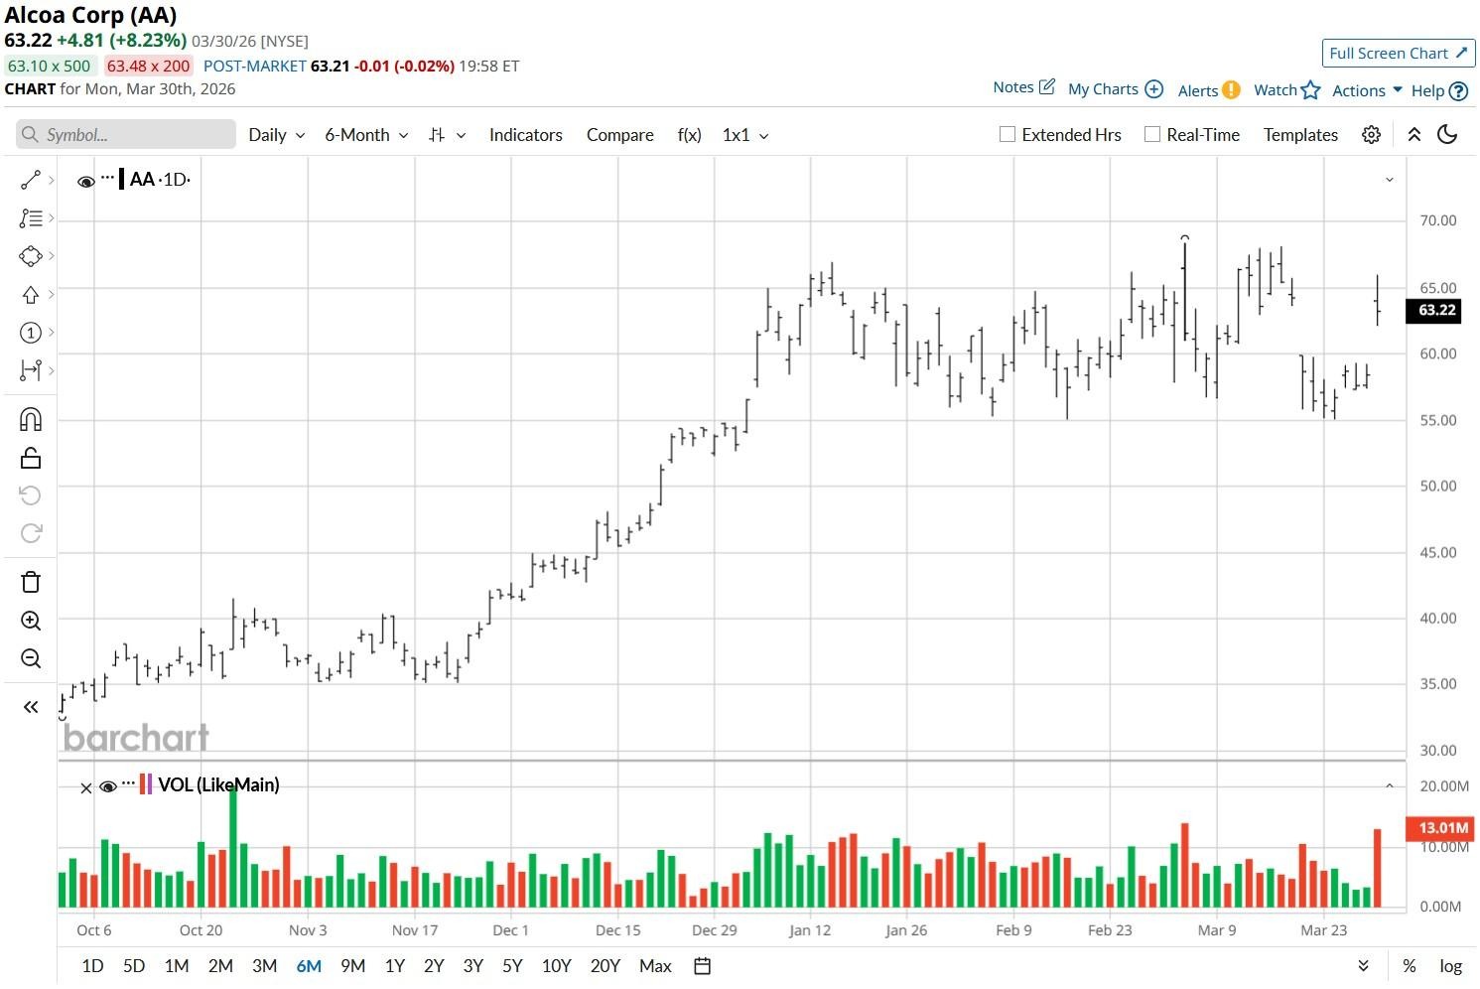Add chart to My Charts

click(x=1115, y=89)
